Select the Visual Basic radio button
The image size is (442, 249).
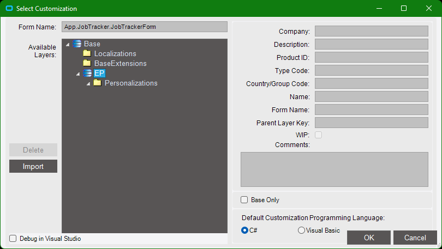pos(301,230)
